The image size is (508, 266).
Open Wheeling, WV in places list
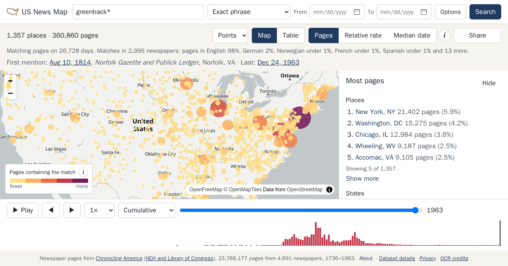pyautogui.click(x=375, y=146)
